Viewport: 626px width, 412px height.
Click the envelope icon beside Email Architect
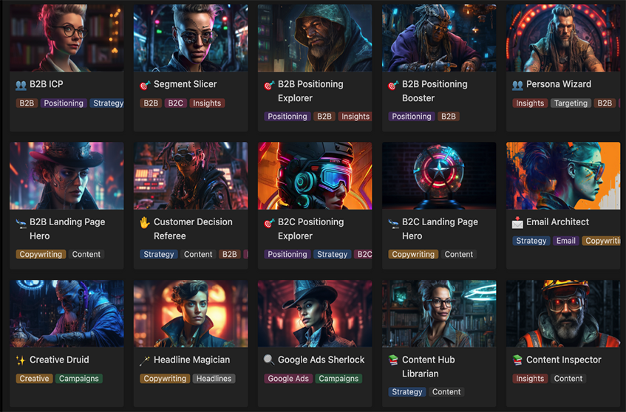click(x=517, y=222)
